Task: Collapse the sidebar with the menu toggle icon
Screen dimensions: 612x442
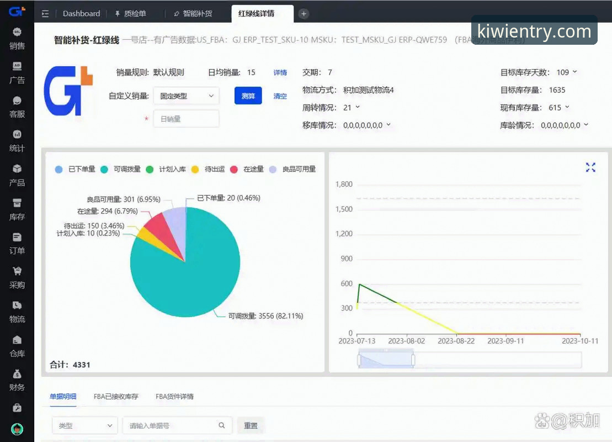Action: pos(45,14)
